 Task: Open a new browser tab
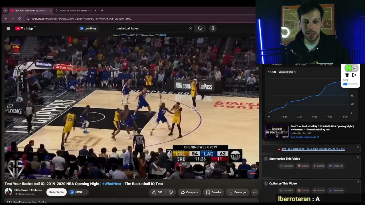click(x=102, y=11)
